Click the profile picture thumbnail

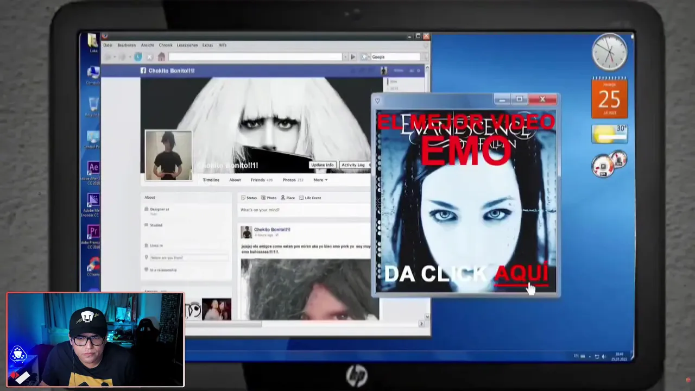168,155
